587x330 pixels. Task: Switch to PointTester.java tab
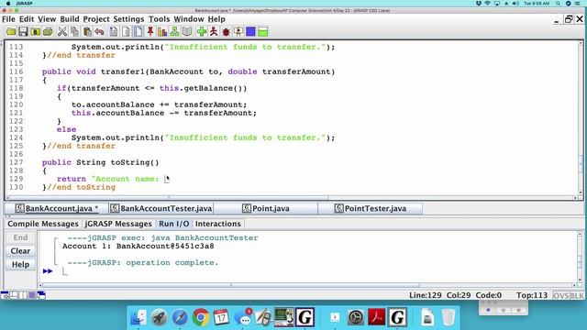371,208
